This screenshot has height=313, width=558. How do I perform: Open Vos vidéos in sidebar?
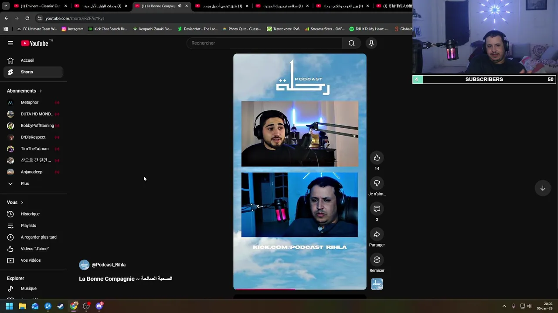33,260
